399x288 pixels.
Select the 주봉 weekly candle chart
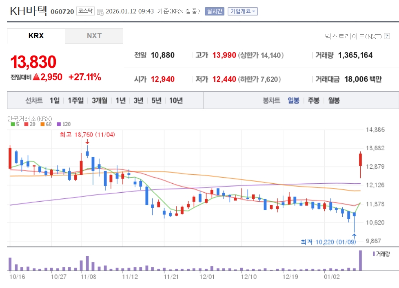point(313,101)
